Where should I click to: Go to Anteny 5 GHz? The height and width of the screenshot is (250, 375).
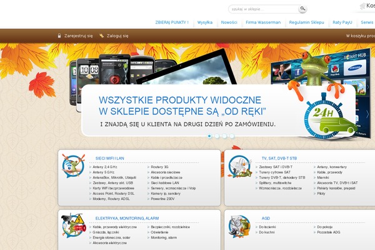click(103, 172)
